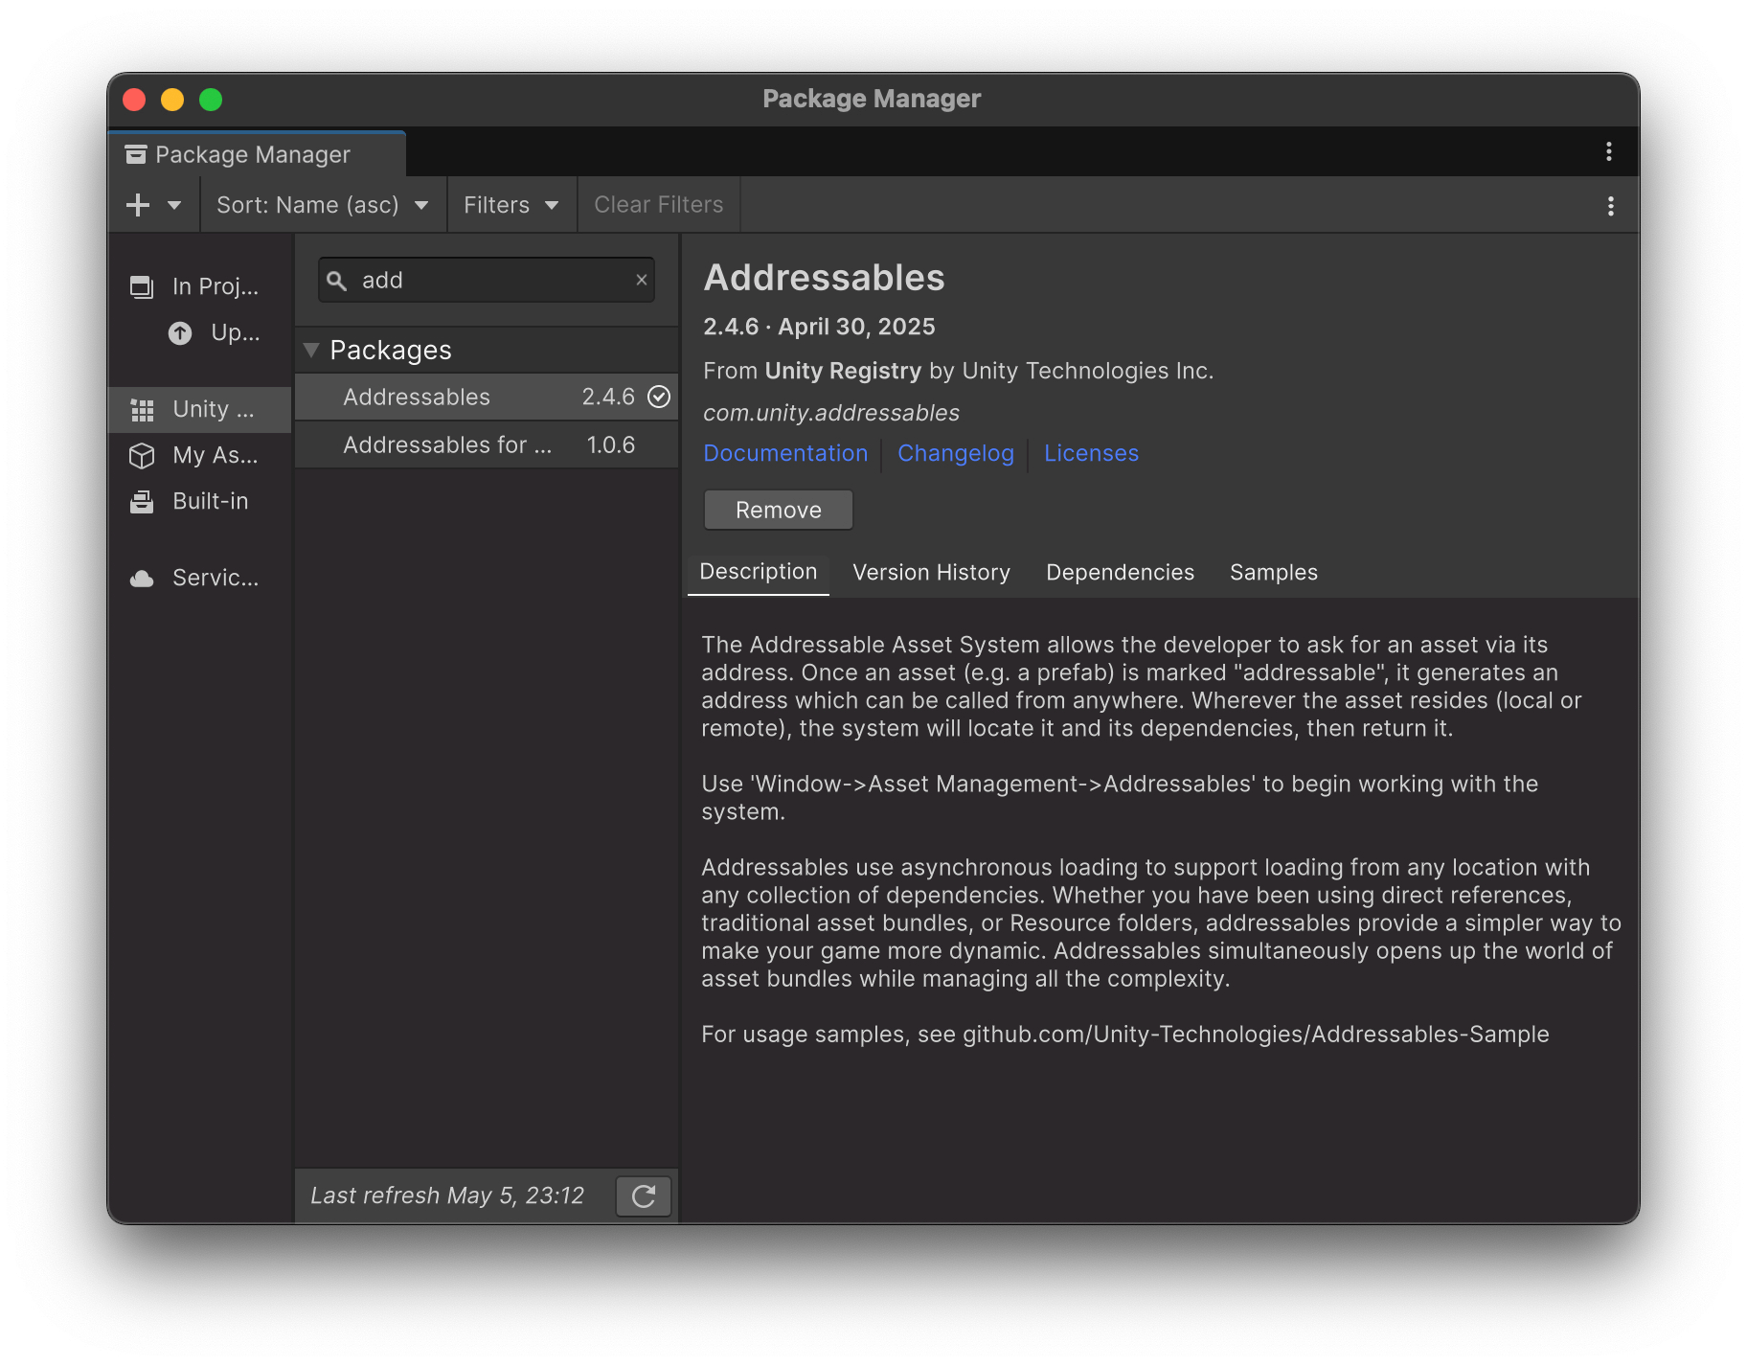Viewport: 1747px width, 1366px height.
Task: Click the installed checkmark beside Addressables 2.4.6
Action: (659, 397)
